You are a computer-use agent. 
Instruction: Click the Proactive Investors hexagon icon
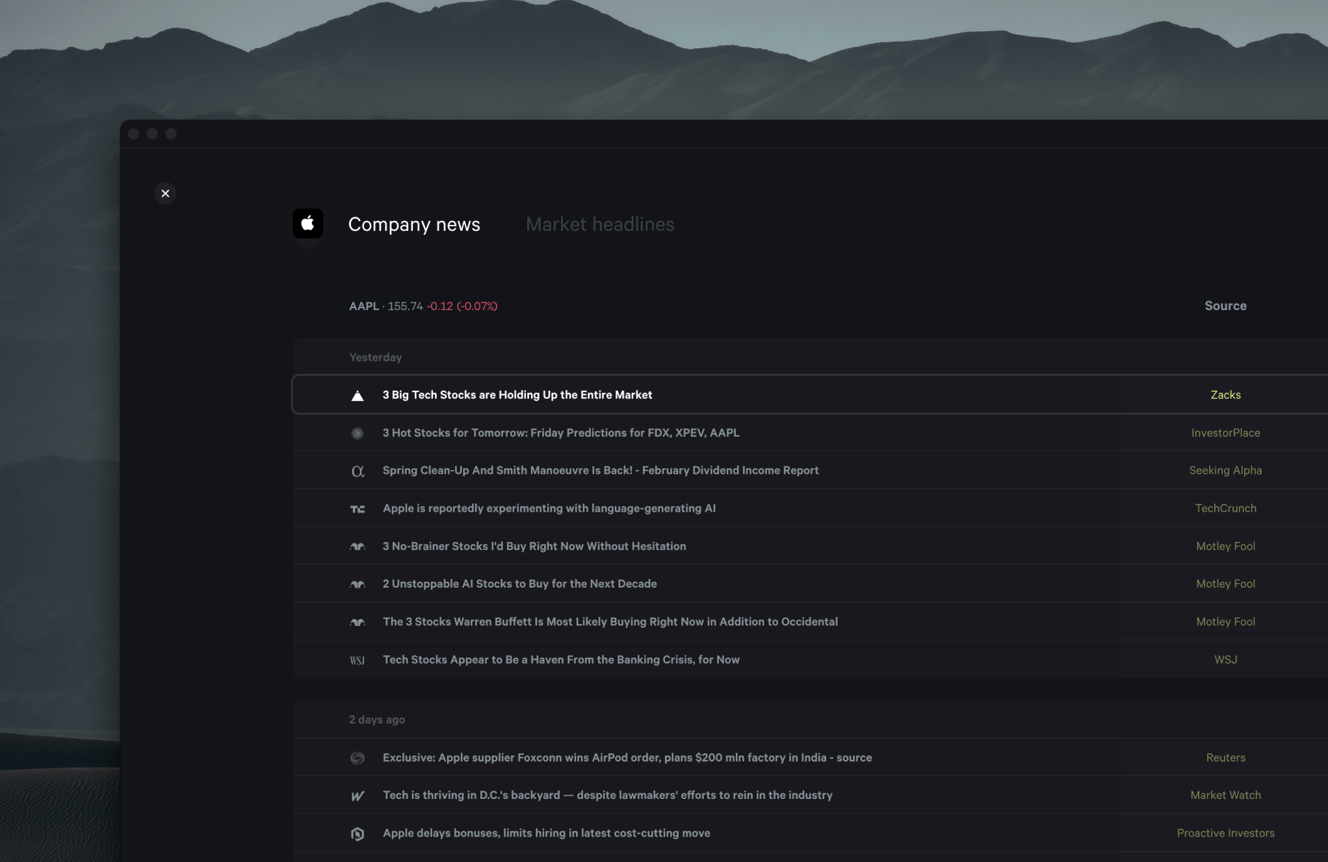358,833
